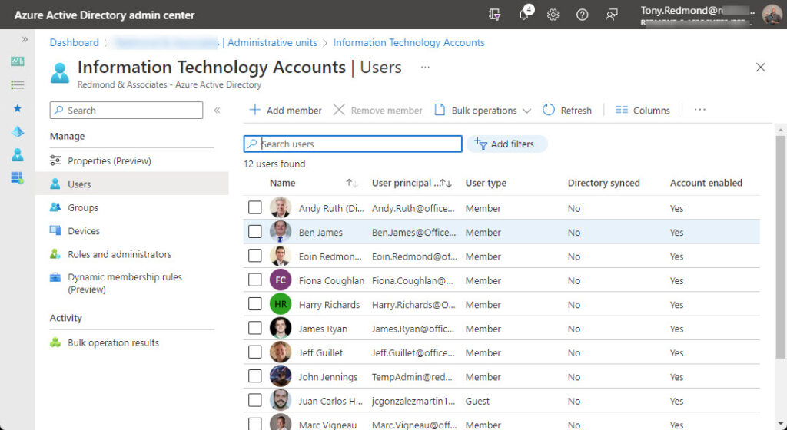Open the toolbar overflow ellipsis menu
Screen dimensions: 787x430
[699, 110]
